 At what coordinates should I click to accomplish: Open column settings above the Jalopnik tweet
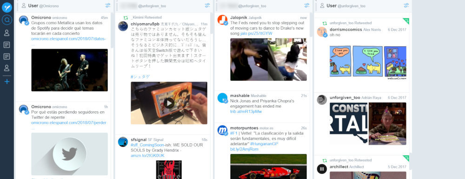click(306, 6)
